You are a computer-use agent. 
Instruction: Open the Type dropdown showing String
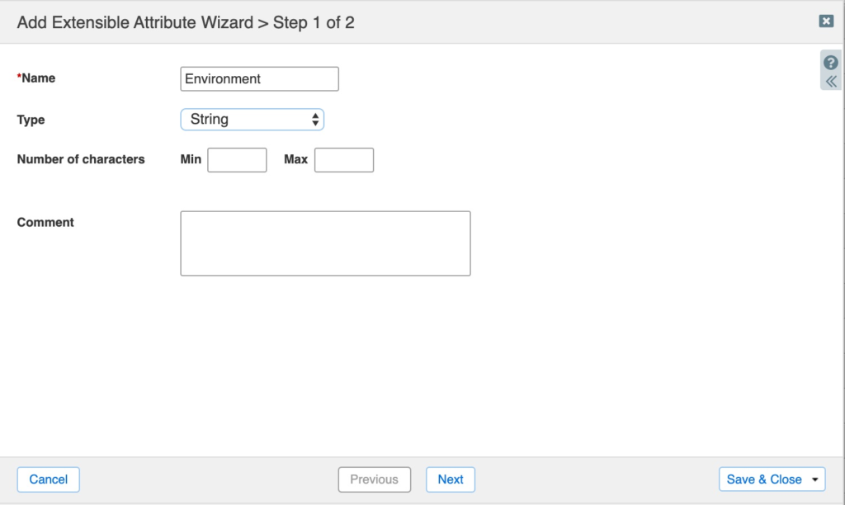[252, 120]
